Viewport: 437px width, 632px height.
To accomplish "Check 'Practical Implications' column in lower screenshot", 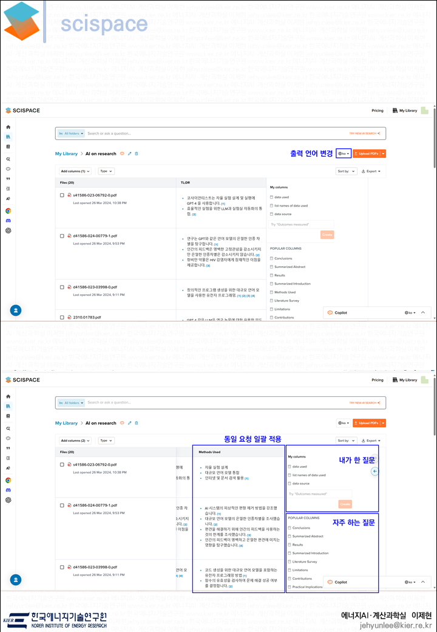I will (x=290, y=587).
